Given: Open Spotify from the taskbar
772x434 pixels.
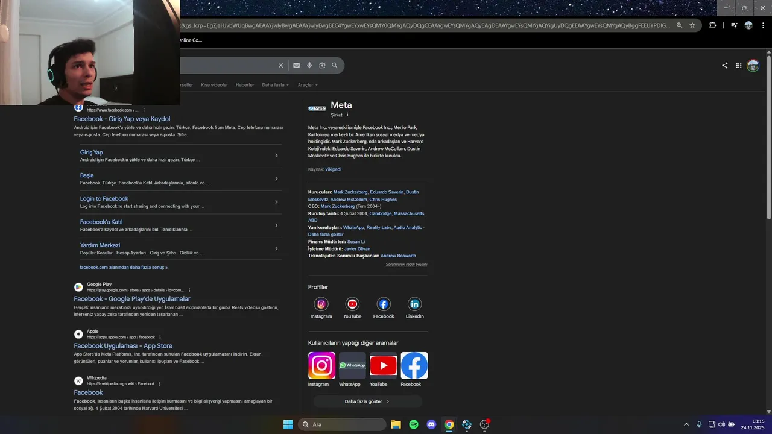Looking at the screenshot, I should click(x=414, y=424).
